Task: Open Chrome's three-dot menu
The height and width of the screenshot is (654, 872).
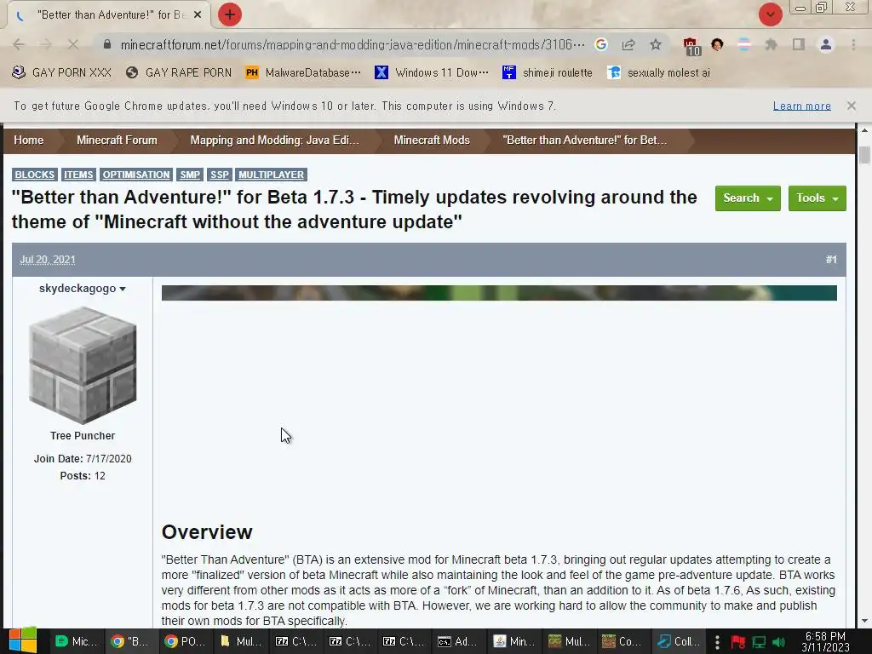Action: 853,44
